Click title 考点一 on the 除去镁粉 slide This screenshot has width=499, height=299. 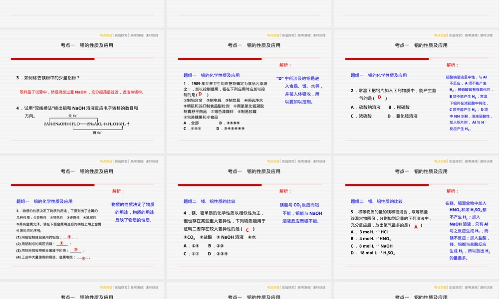[x=67, y=45]
